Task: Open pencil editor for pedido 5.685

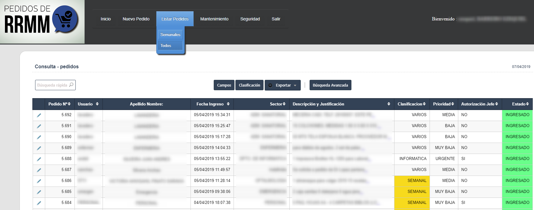Action: pos(39,192)
